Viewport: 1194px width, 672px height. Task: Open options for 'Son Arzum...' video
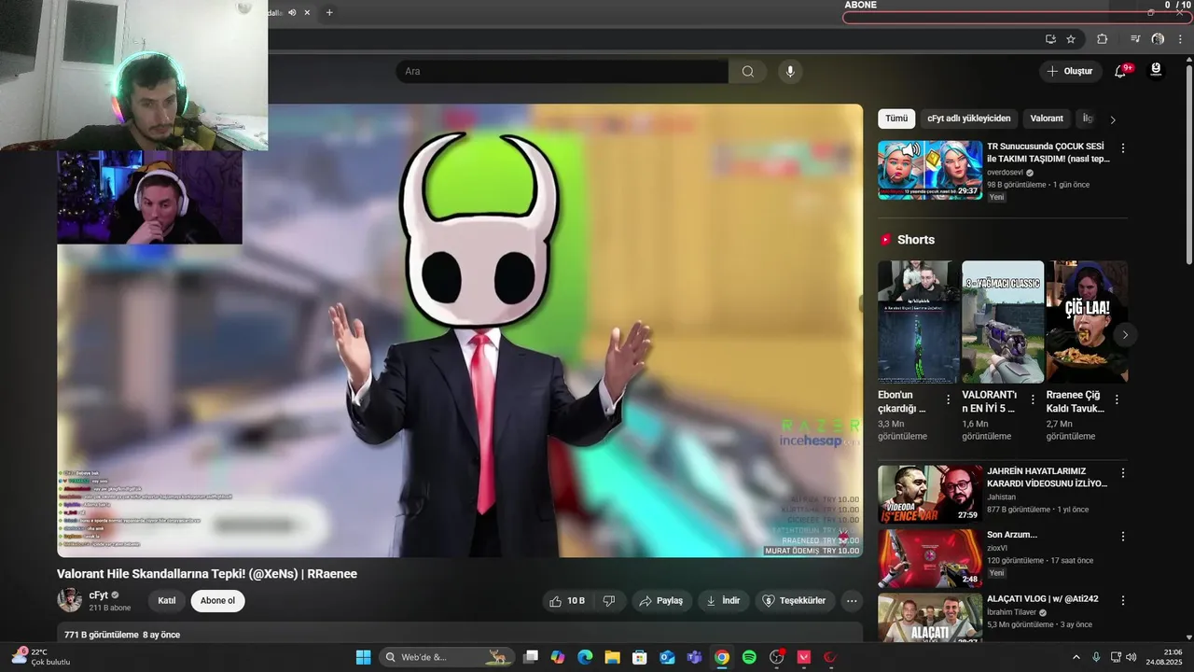pyautogui.click(x=1123, y=537)
